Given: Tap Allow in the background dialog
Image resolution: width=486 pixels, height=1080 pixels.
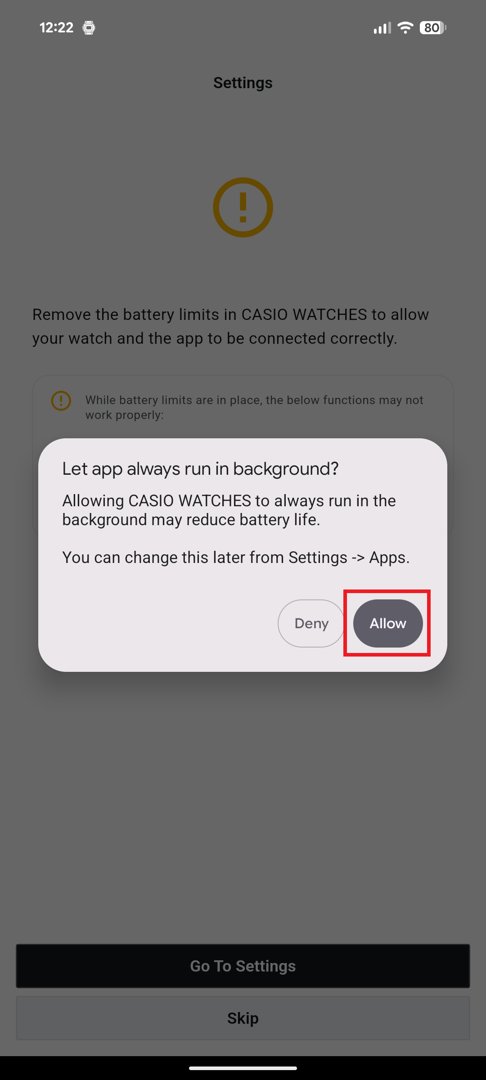Looking at the screenshot, I should (x=388, y=623).
